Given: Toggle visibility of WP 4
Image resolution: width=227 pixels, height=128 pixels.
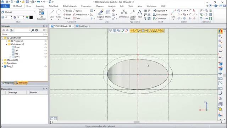Looking at the screenshot, I should coord(46,57).
